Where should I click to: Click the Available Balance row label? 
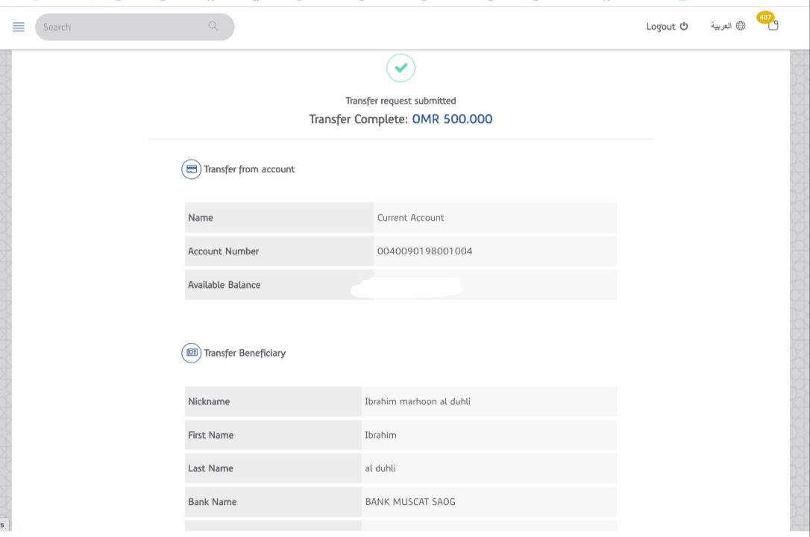point(224,285)
